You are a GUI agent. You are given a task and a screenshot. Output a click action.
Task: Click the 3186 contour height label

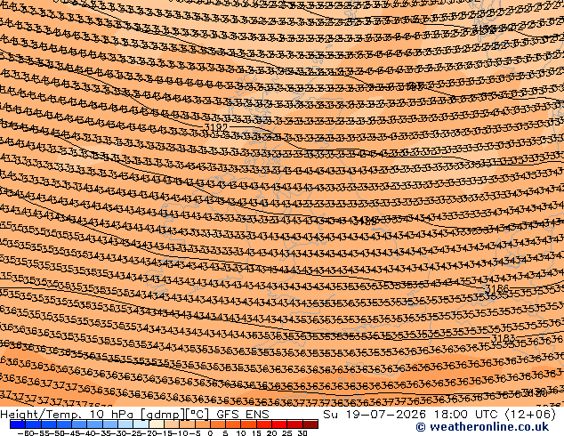coord(497,288)
